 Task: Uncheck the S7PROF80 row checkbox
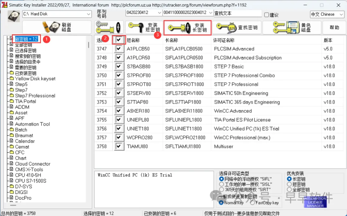[119, 75]
